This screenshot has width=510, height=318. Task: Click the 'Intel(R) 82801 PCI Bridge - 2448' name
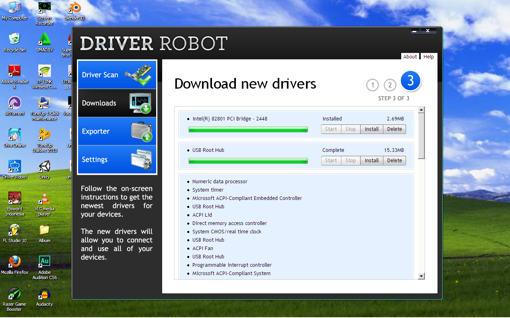click(230, 118)
